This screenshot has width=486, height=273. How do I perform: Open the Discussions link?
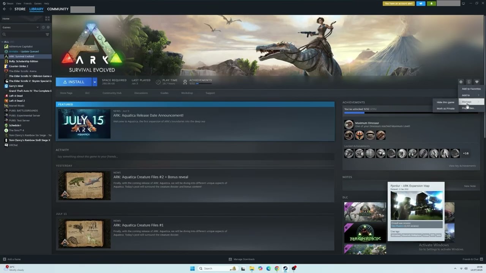coord(141,93)
